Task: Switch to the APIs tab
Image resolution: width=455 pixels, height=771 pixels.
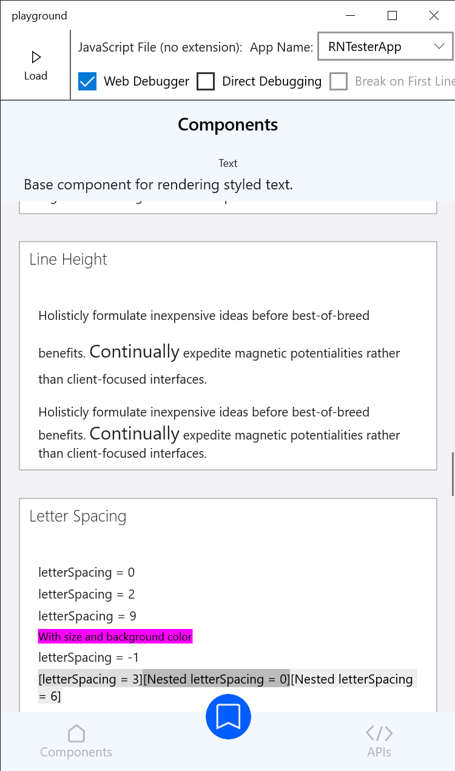Action: coord(379,742)
